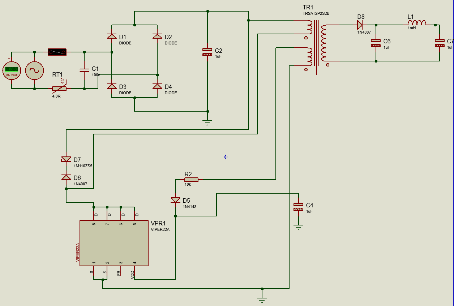Click the C4 capacitor symbol
The height and width of the screenshot is (306, 454).
click(298, 207)
